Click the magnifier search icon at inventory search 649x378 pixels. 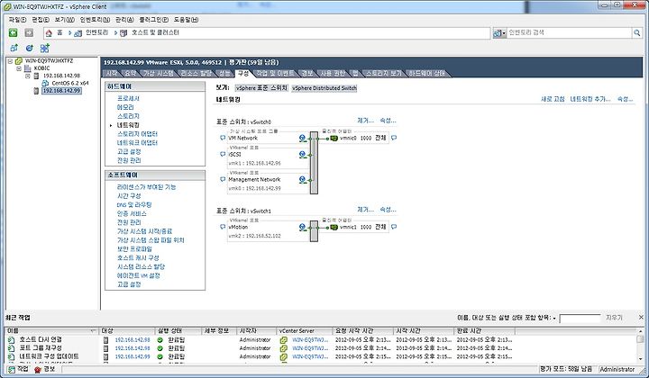click(x=636, y=32)
